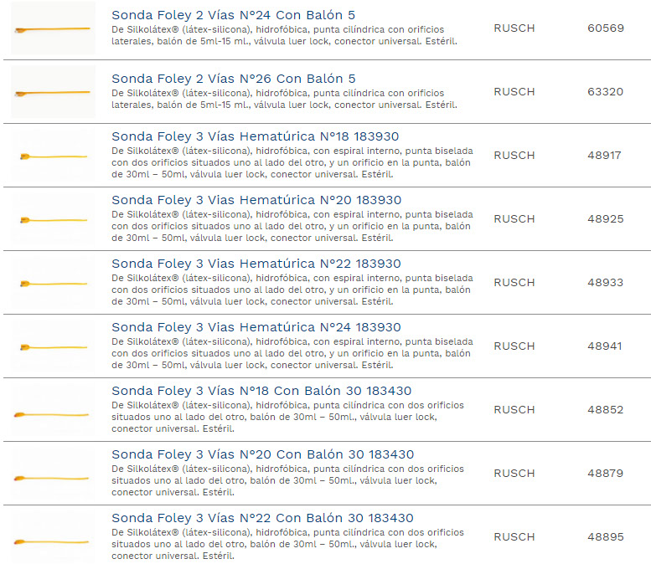This screenshot has width=651, height=564.
Task: Open Sonda Foley 2 Vías N°26 product link
Action: point(233,79)
